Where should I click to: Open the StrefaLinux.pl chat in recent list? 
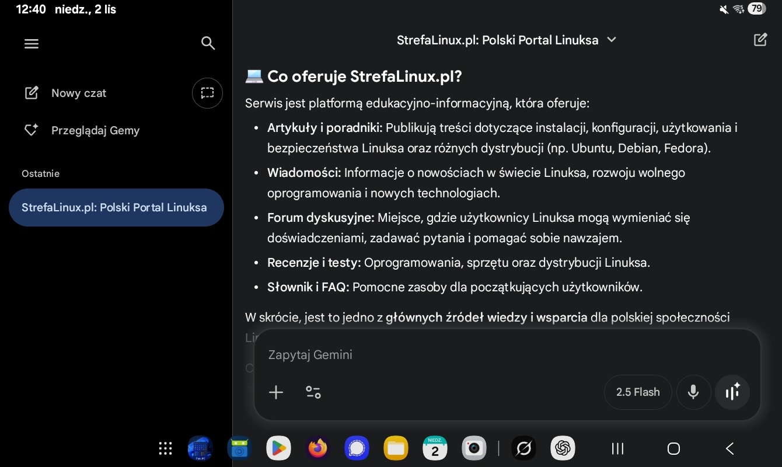116,207
